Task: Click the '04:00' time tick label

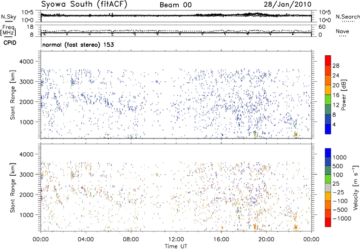Action: click(85, 240)
